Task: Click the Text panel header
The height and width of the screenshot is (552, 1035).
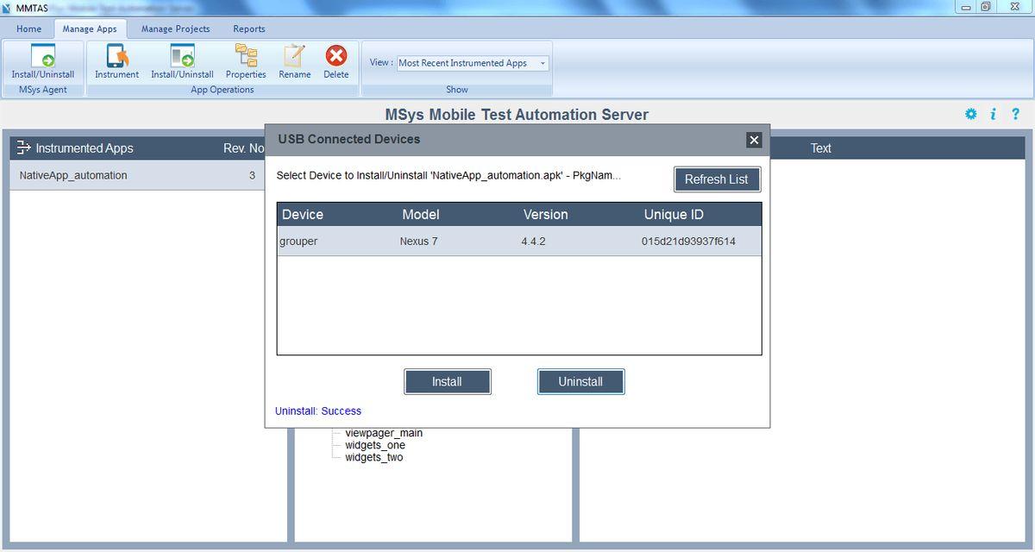Action: [820, 148]
